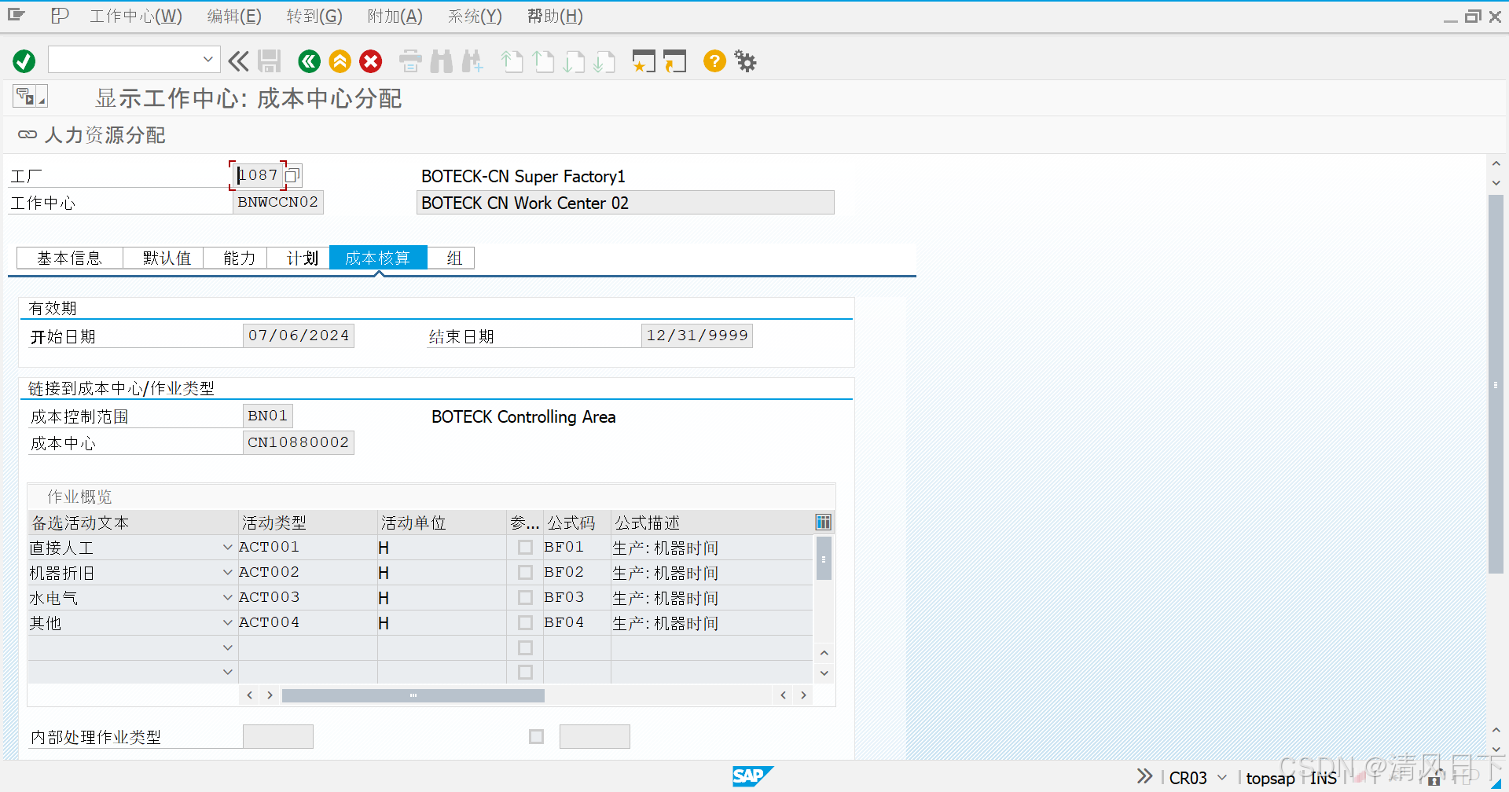Click the SAP logo in status bar
Image resolution: width=1509 pixels, height=792 pixels.
coord(752,776)
